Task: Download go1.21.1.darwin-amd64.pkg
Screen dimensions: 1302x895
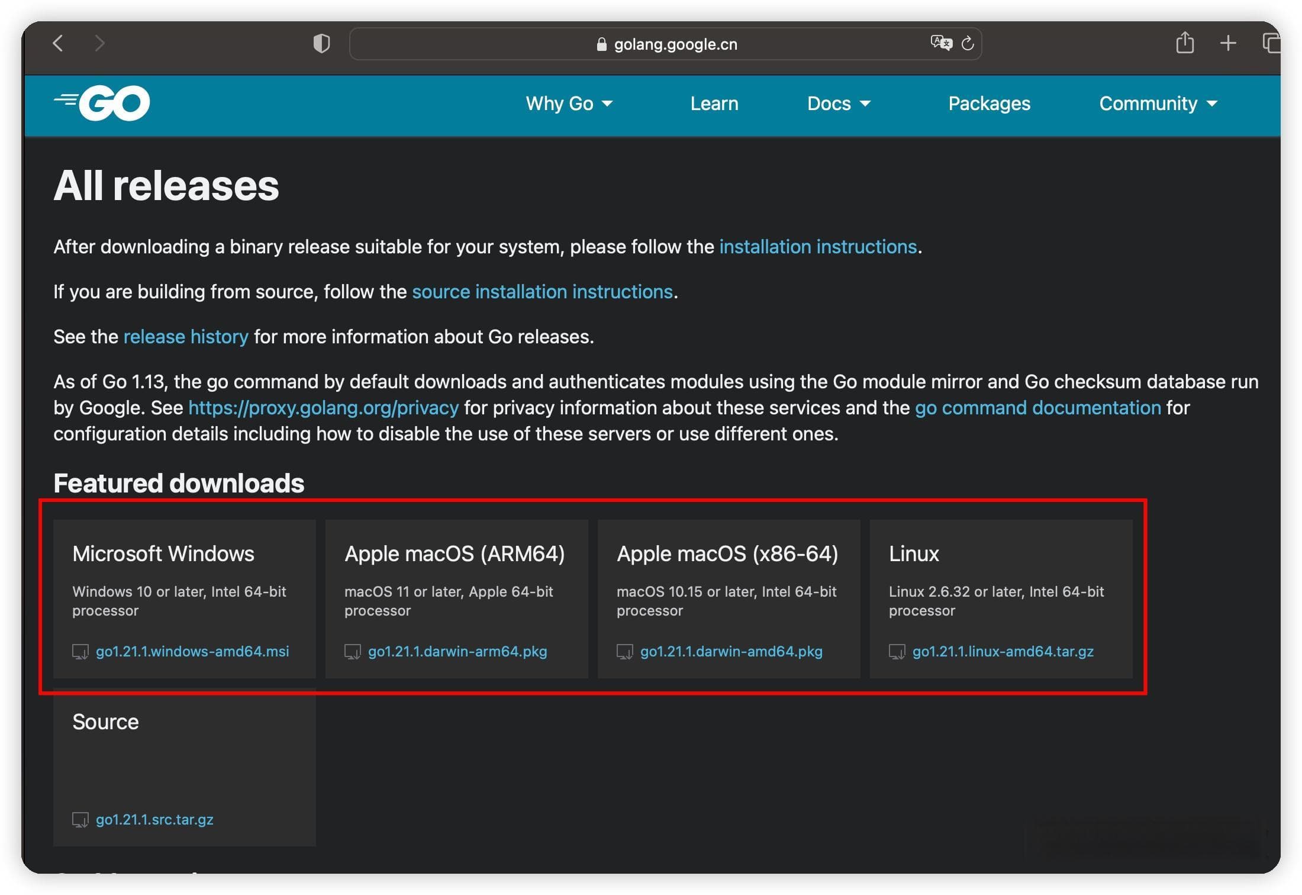Action: [x=731, y=652]
